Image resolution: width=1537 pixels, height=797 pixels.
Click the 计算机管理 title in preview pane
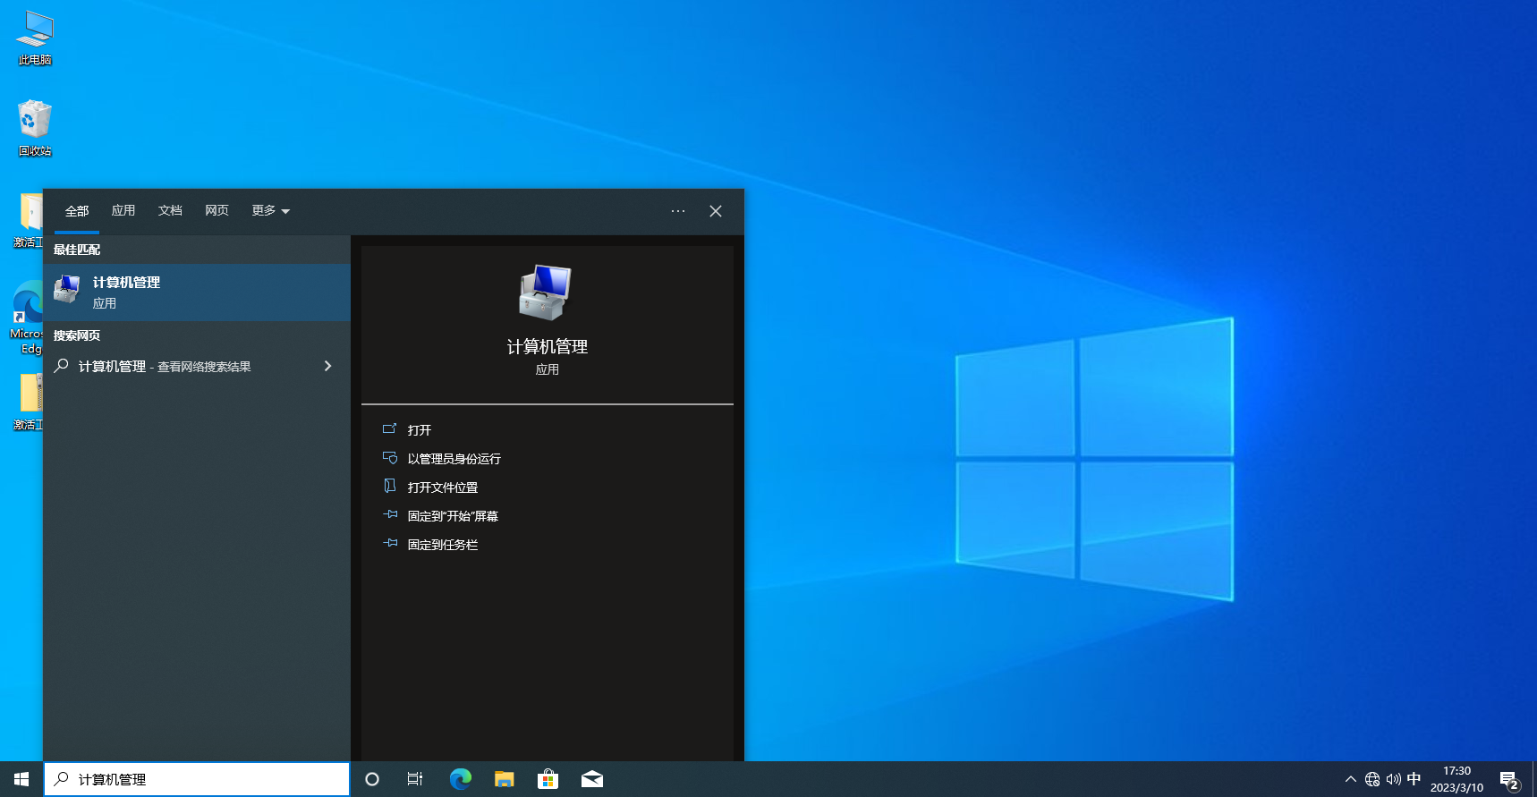point(548,346)
